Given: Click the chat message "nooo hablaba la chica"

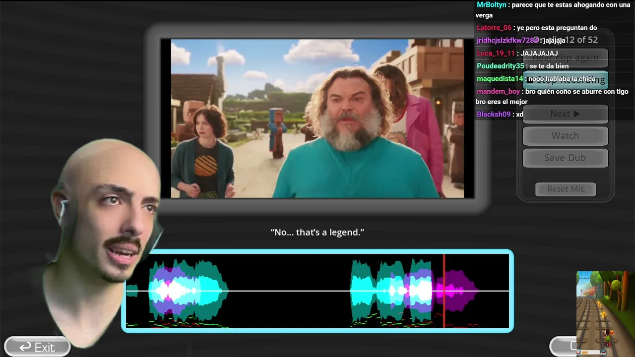Looking at the screenshot, I should pyautogui.click(x=562, y=79).
